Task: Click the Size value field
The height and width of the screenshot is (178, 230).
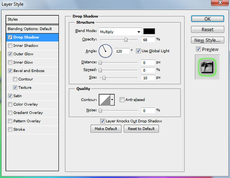Action: point(148,78)
